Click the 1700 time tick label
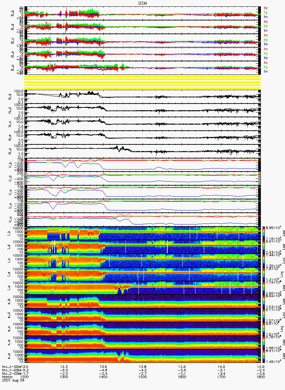285x390 pixels. point(221,377)
